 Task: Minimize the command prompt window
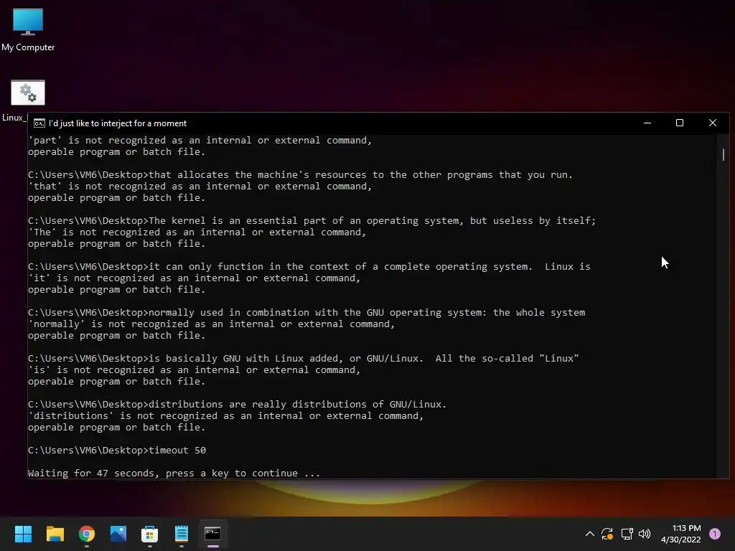point(647,123)
